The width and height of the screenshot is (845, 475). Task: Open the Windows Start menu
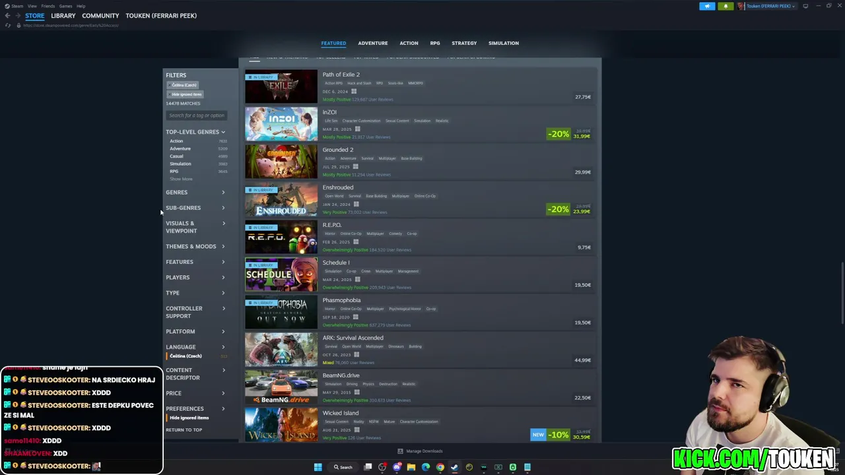[x=318, y=467]
